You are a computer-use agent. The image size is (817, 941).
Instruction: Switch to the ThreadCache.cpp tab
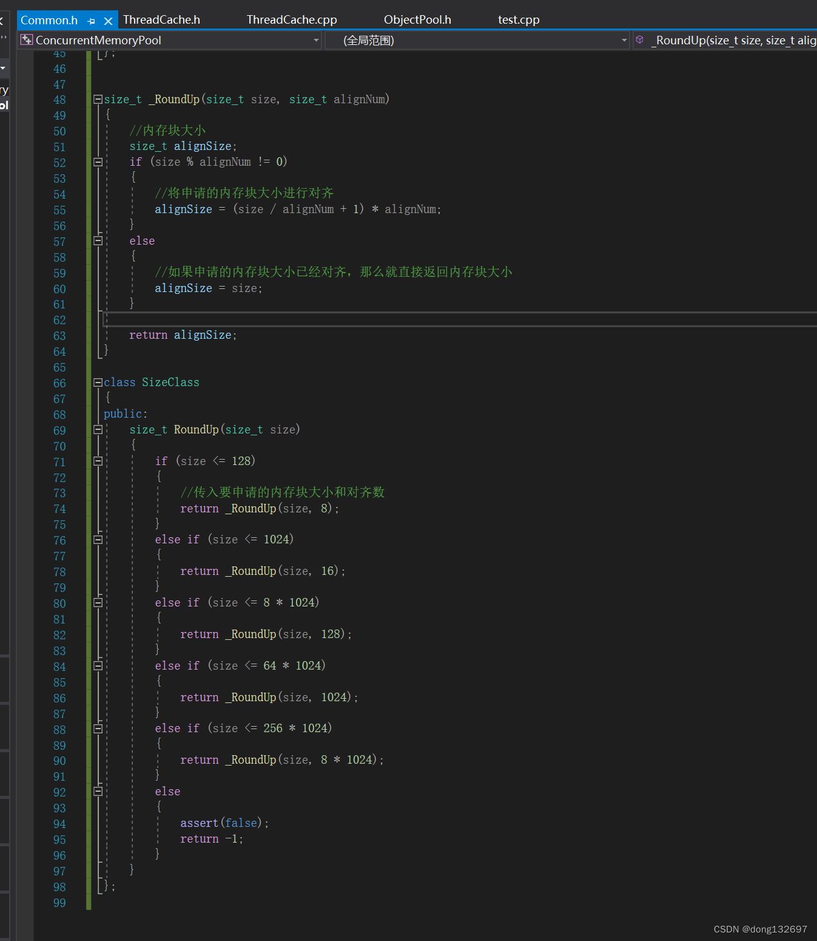point(292,19)
